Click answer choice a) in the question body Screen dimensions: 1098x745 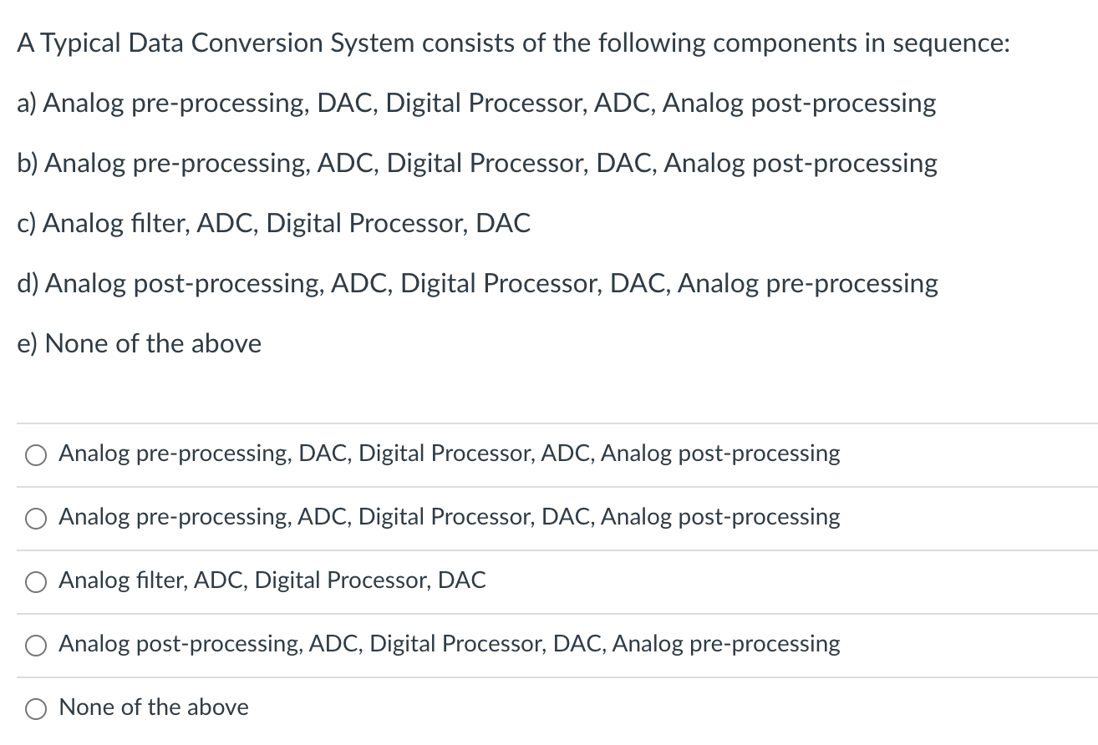coord(475,103)
